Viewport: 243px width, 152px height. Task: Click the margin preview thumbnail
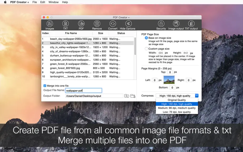coord(169,80)
